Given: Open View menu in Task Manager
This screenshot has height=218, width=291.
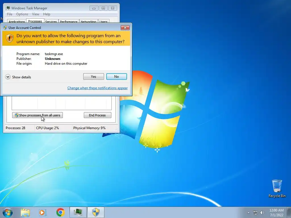Looking at the screenshot, I should tap(36, 14).
